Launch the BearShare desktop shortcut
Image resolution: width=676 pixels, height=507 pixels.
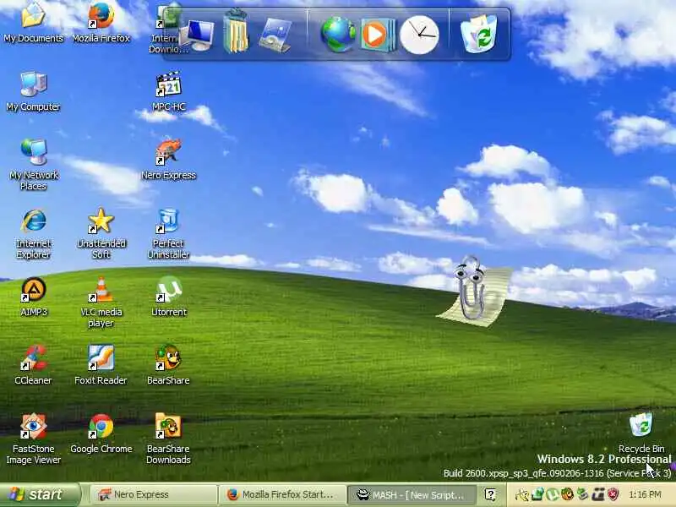(x=168, y=365)
